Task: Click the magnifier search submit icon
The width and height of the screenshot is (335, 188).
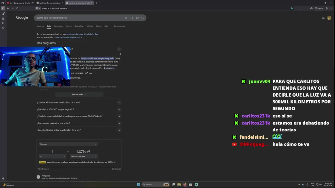Action: [143, 18]
